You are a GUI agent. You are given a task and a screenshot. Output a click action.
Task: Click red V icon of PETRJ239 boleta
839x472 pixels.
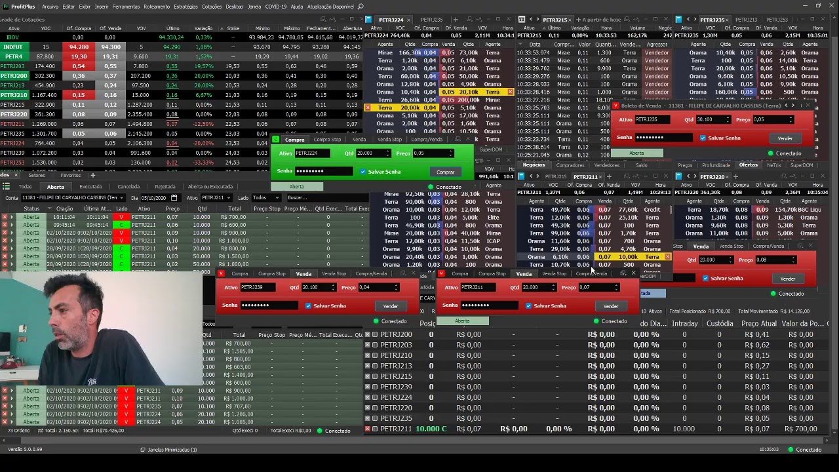pos(221,273)
